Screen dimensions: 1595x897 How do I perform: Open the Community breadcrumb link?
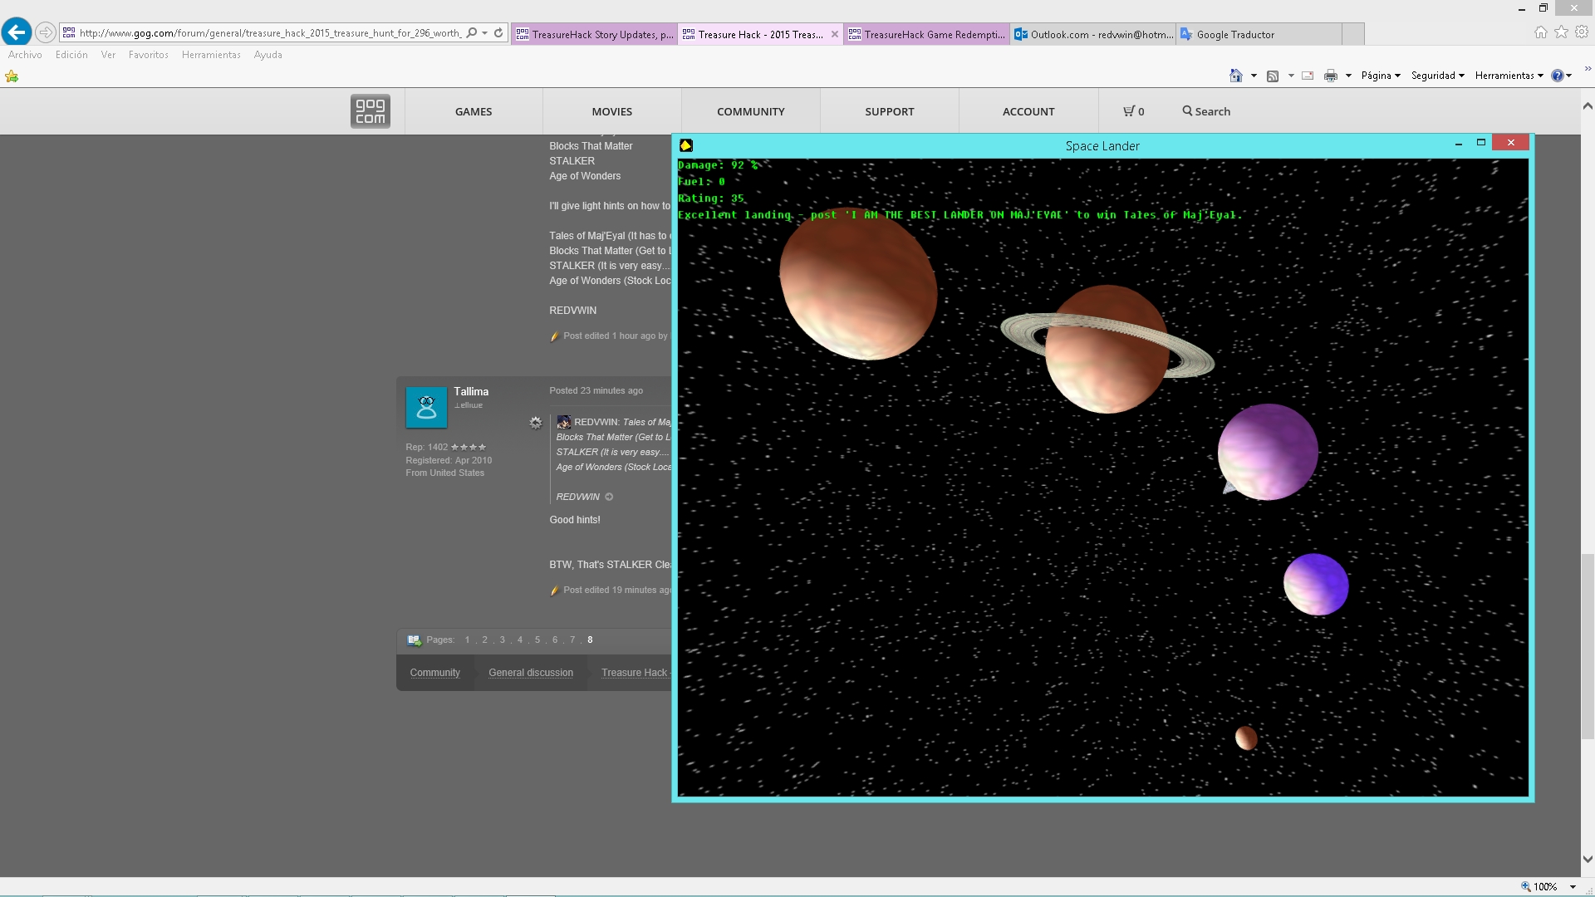click(434, 673)
